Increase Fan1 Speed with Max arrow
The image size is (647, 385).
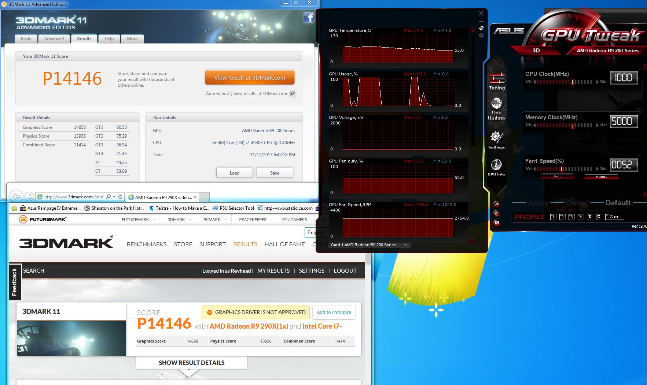[x=597, y=169]
